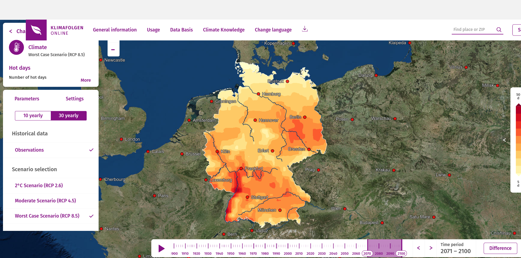This screenshot has width=521, height=258.
Task: Open Climate Knowledge menu
Action: 224,30
